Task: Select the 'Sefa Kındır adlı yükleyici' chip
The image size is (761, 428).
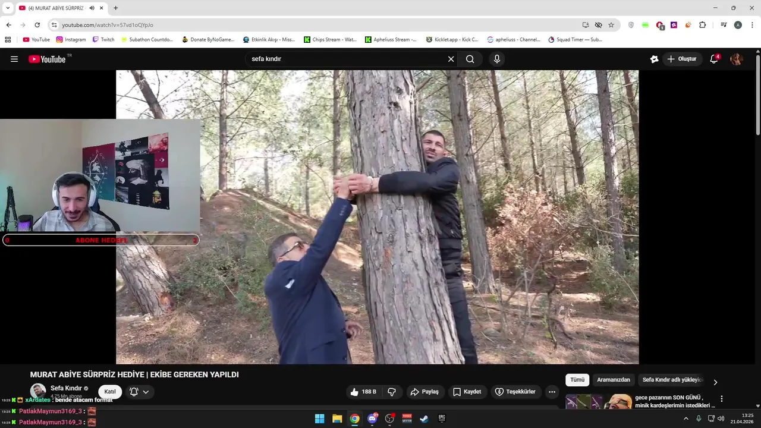Action: click(672, 380)
